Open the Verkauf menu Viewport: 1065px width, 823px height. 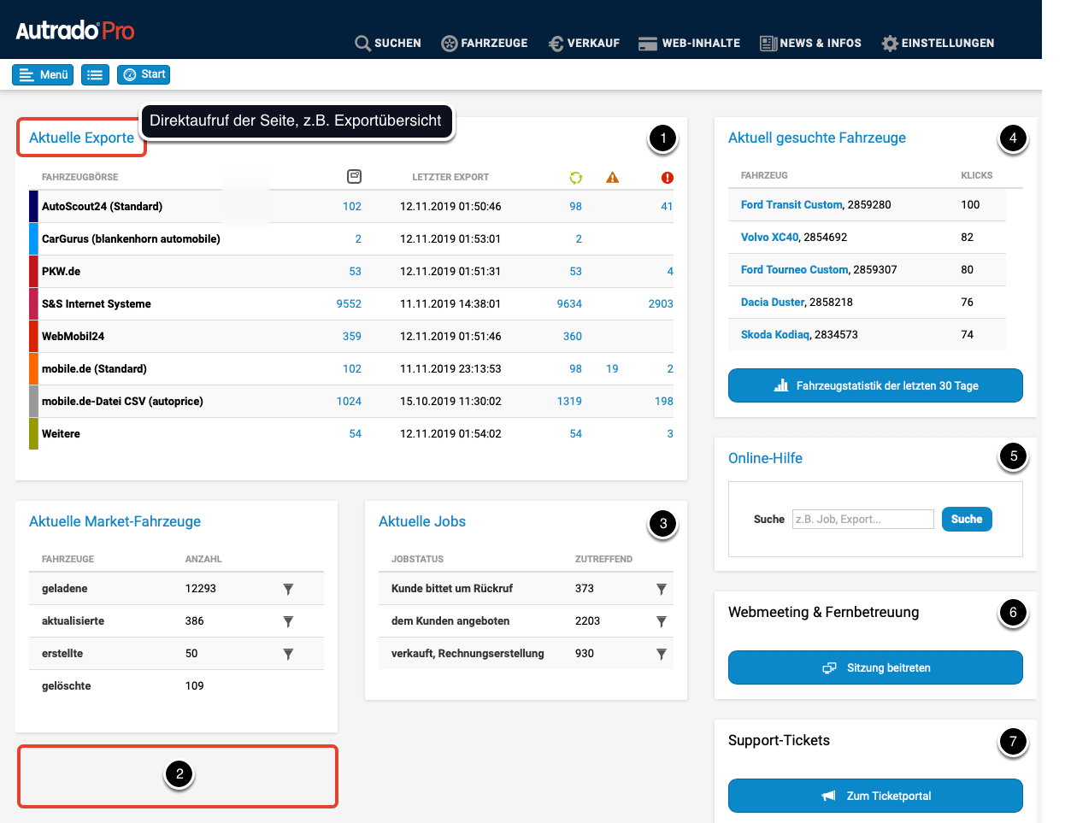click(584, 44)
